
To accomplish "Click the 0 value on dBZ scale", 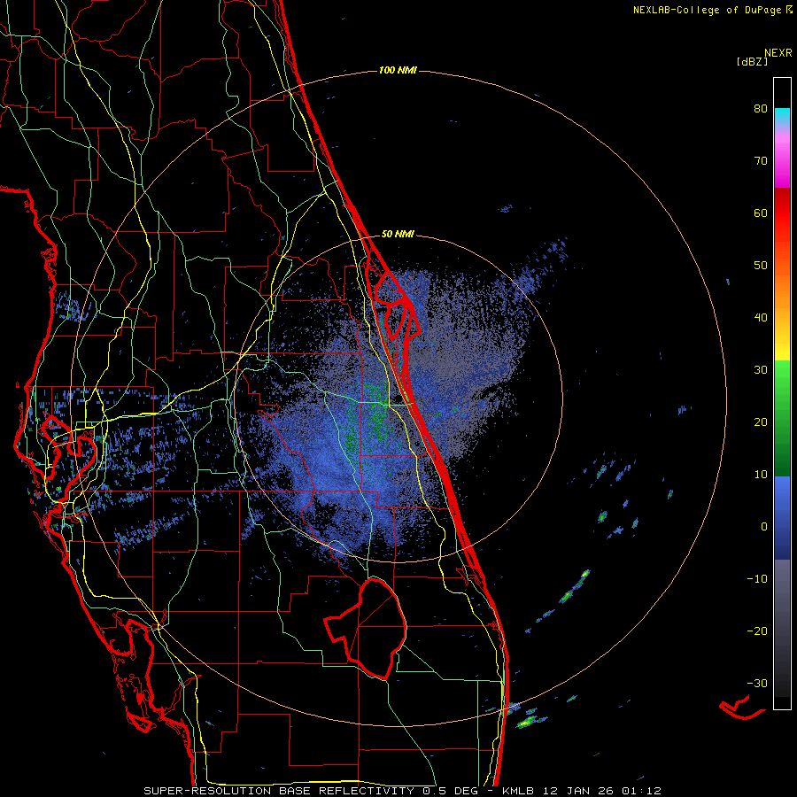I will click(764, 527).
